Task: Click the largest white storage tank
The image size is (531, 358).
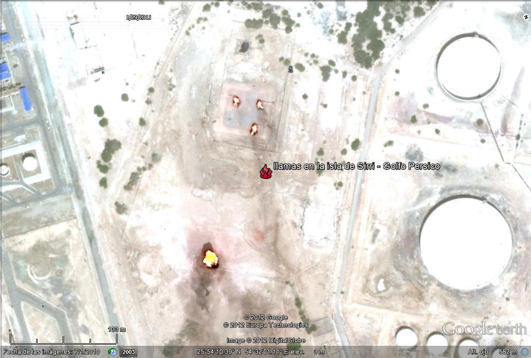Action: [465, 243]
